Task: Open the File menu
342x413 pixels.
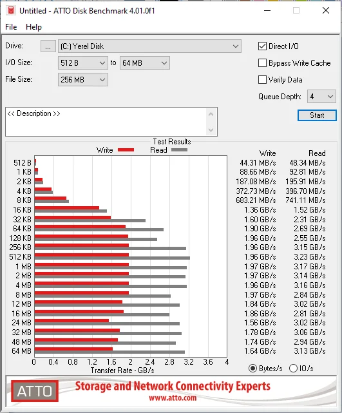Action: (x=11, y=27)
